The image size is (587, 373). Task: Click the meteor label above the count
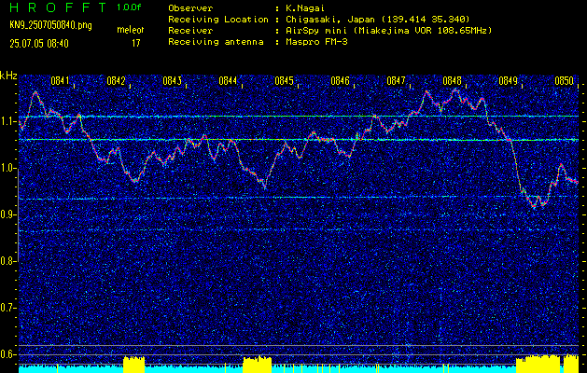pyautogui.click(x=131, y=30)
